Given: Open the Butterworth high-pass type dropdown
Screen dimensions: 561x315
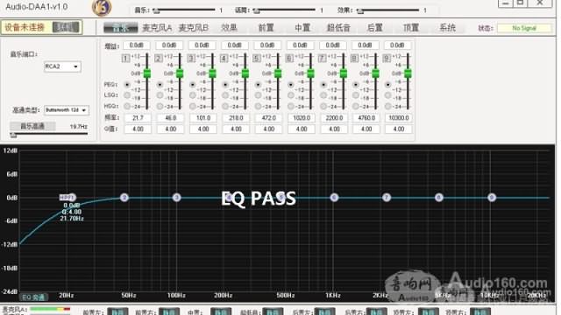Looking at the screenshot, I should coord(67,110).
